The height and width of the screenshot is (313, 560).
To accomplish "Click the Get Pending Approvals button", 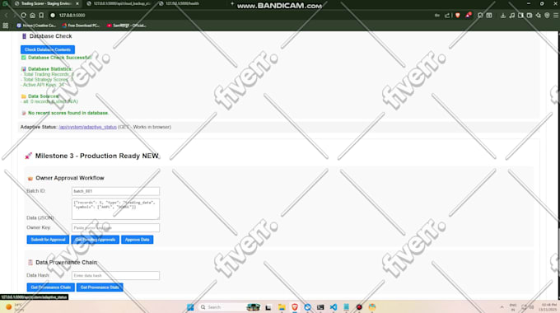I will (95, 240).
